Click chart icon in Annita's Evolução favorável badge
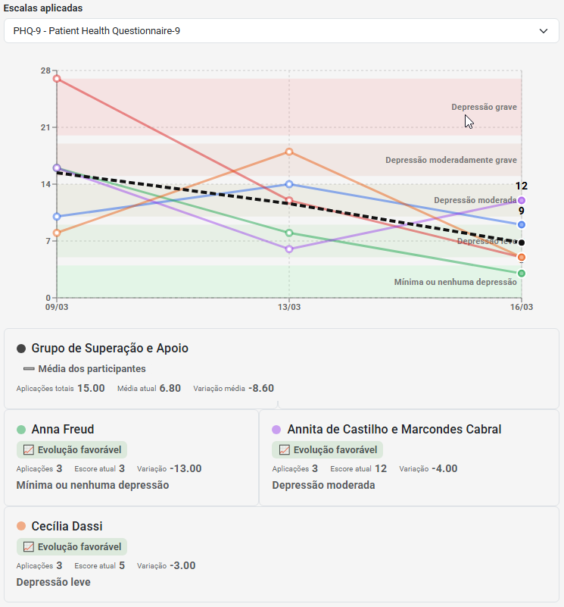The image size is (564, 607). [x=285, y=450]
